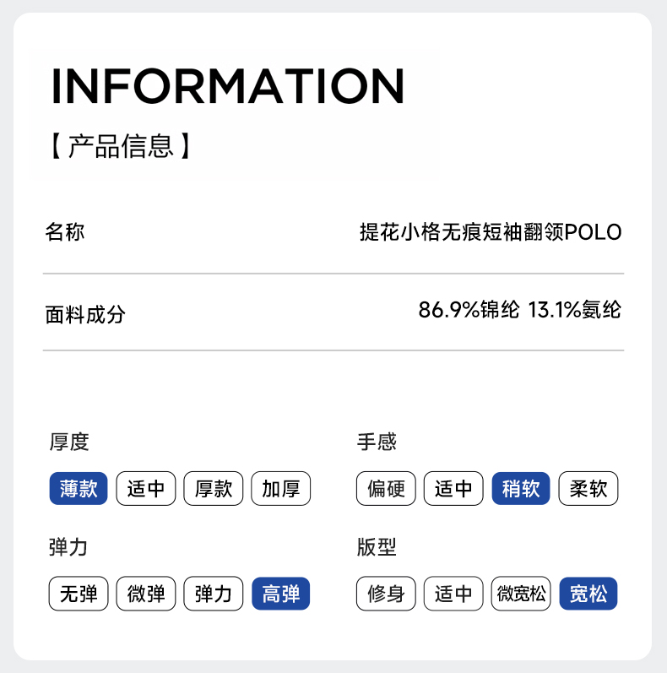Image resolution: width=667 pixels, height=673 pixels.
Task: Select 偏硬 hand-feel option
Action: 386,489
